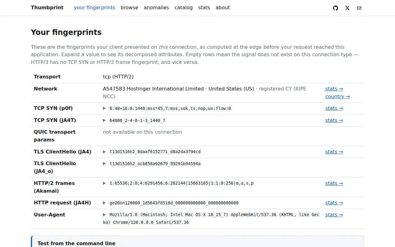Click the JA4T value '64800_2-4-8-1-3_1440_7'

point(137,120)
